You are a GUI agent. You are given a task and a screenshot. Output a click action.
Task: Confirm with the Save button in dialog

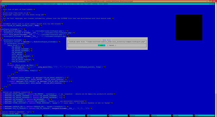pyautogui.click(x=101, y=45)
